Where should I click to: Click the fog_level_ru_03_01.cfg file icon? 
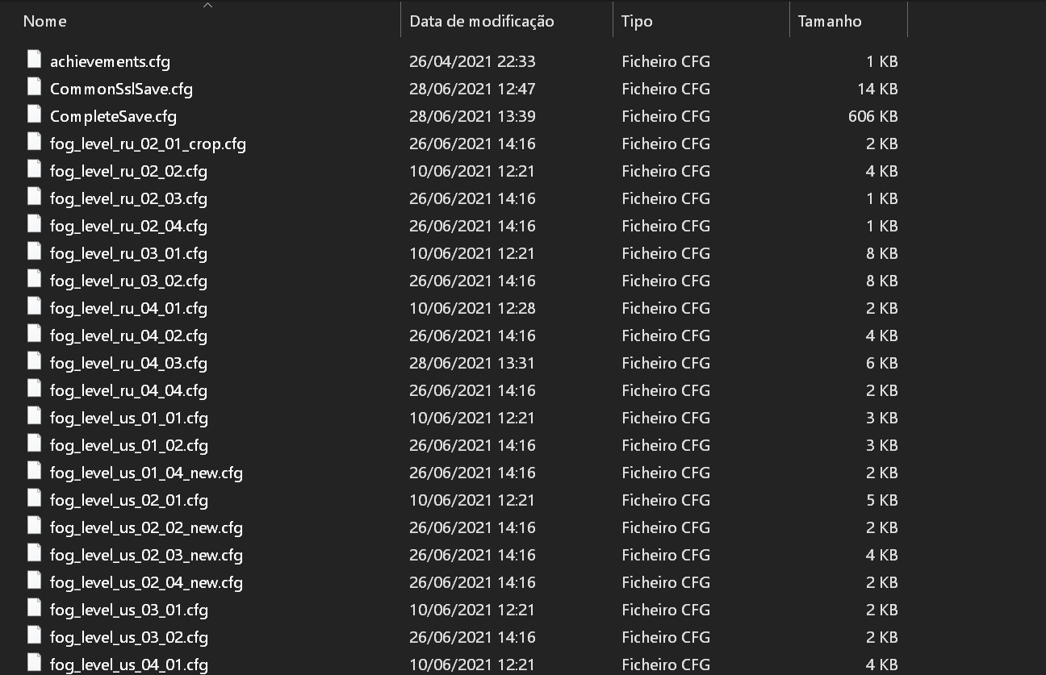coord(34,252)
